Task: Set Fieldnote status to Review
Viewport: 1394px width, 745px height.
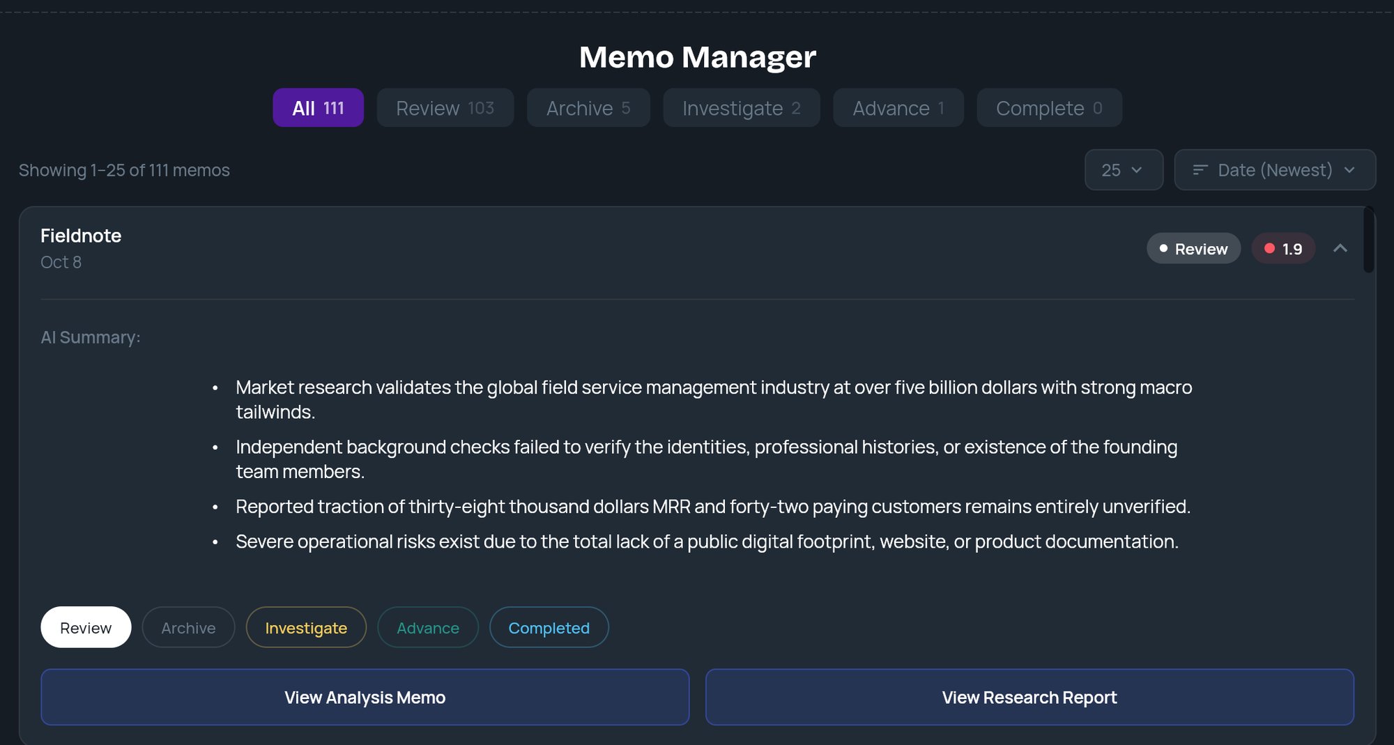Action: click(86, 627)
